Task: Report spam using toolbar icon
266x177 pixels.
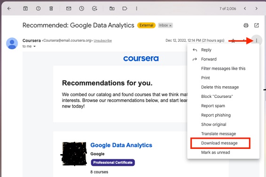Action: (39, 8)
